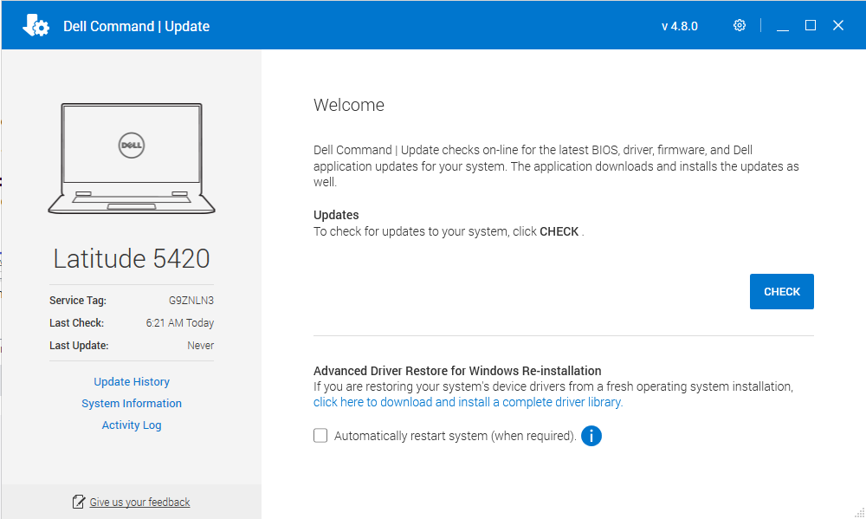This screenshot has height=519, width=866.
Task: Click the v 4.8.0 version label
Action: point(679,26)
